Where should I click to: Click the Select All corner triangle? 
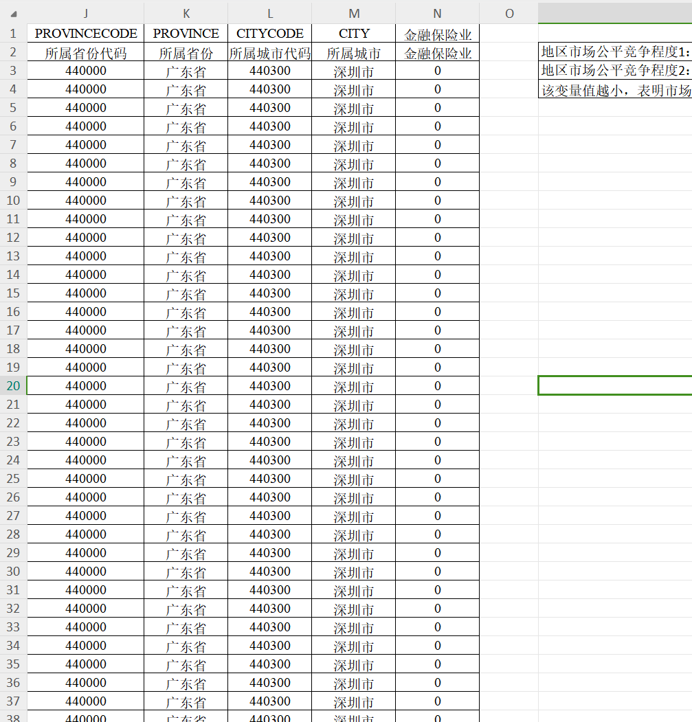[14, 14]
